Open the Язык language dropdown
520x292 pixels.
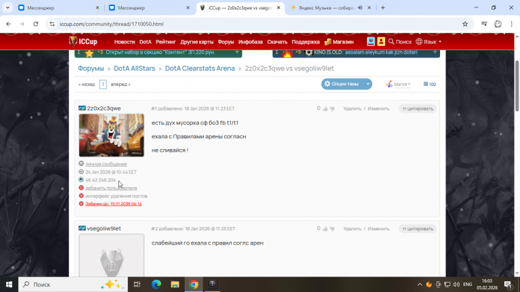[429, 41]
